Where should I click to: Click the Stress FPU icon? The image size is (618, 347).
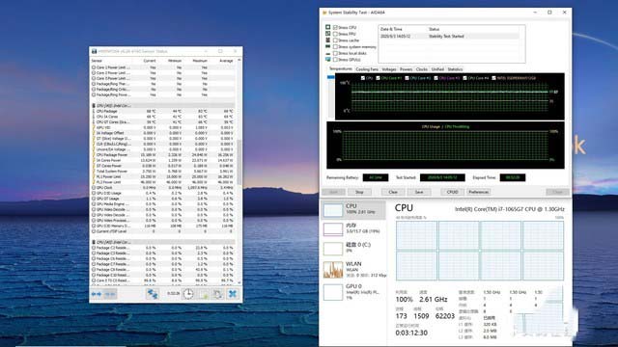(x=328, y=34)
